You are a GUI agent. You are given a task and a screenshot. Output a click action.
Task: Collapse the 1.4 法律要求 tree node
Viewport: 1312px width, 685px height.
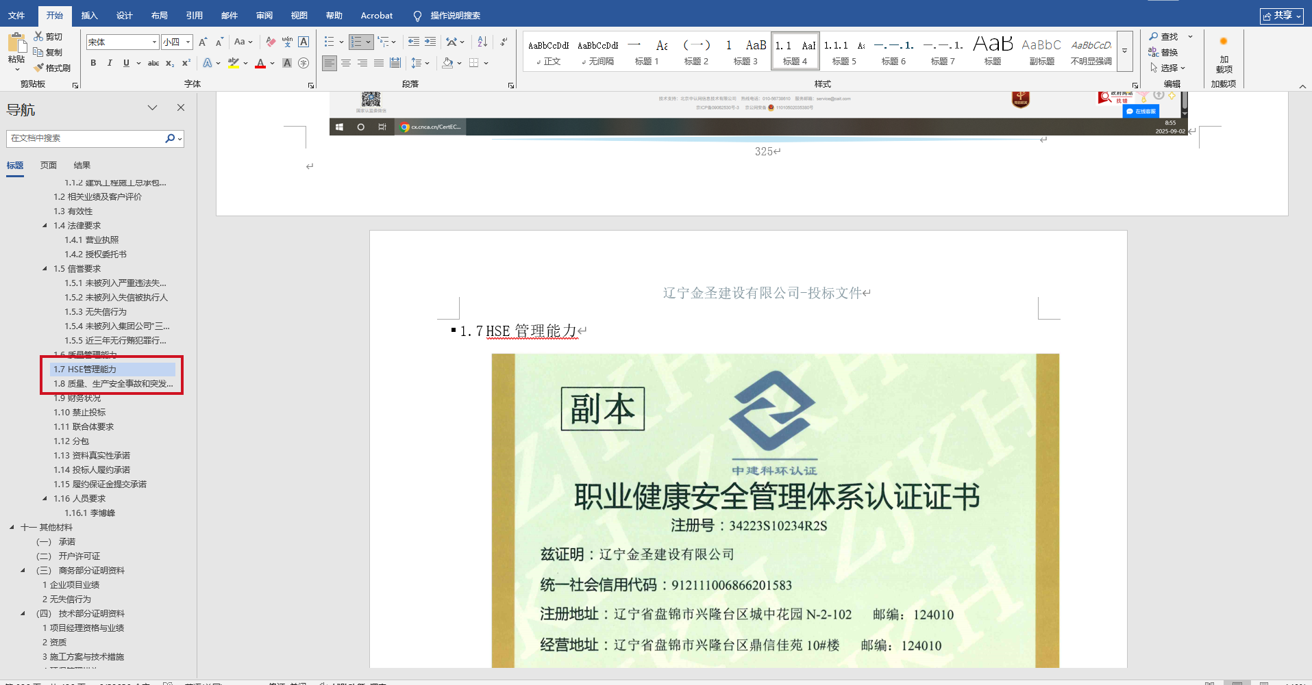[45, 226]
